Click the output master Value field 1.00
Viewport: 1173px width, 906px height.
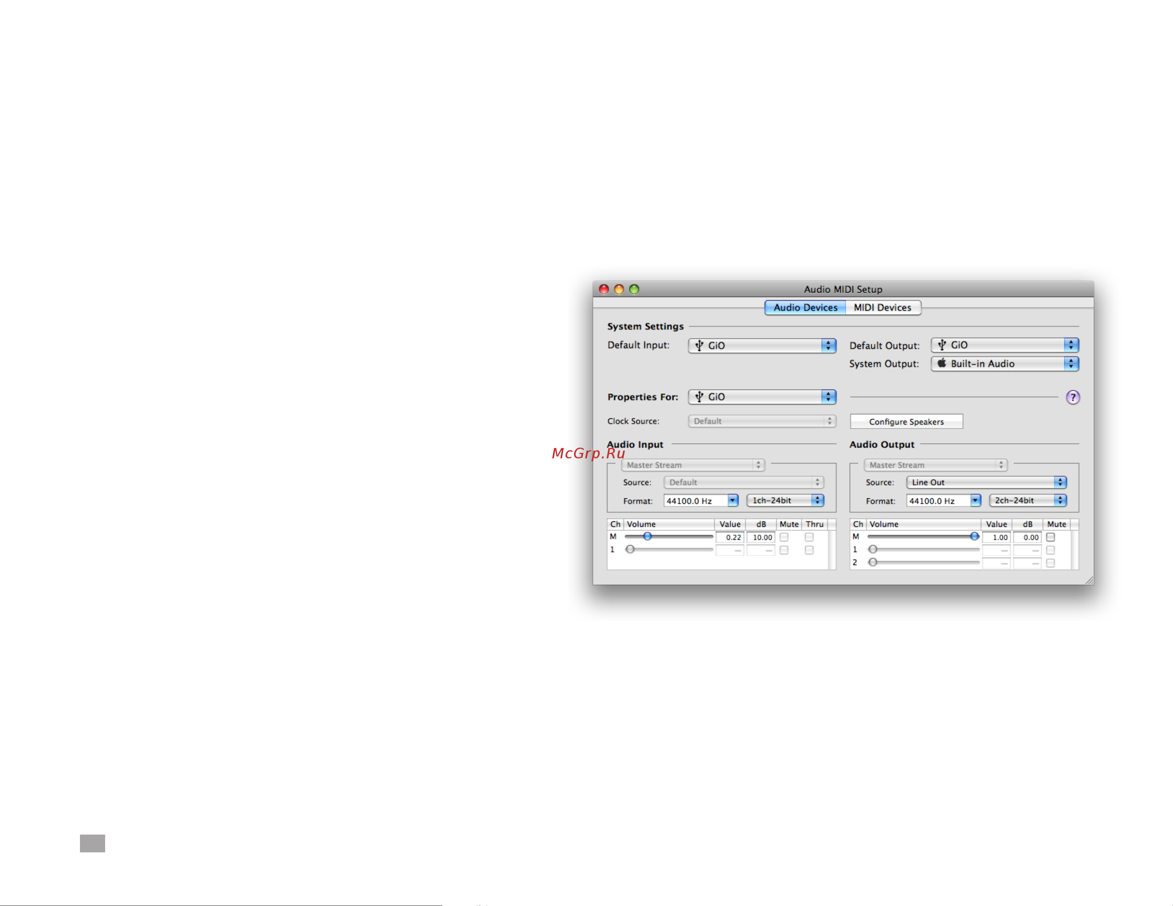click(996, 537)
